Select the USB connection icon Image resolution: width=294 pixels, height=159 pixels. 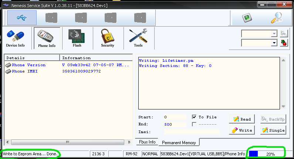click(22, 18)
